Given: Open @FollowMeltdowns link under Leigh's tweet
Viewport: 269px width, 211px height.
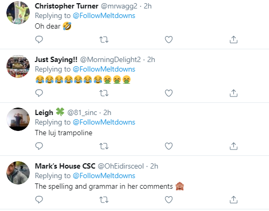Looking at the screenshot, I should click(x=104, y=122).
